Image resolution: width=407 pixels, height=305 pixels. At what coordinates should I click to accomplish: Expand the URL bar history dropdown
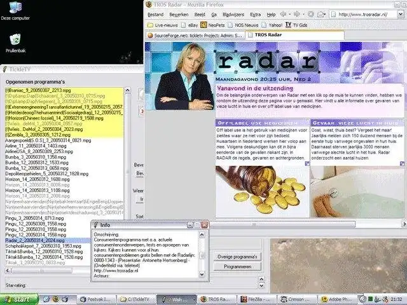coord(401,15)
